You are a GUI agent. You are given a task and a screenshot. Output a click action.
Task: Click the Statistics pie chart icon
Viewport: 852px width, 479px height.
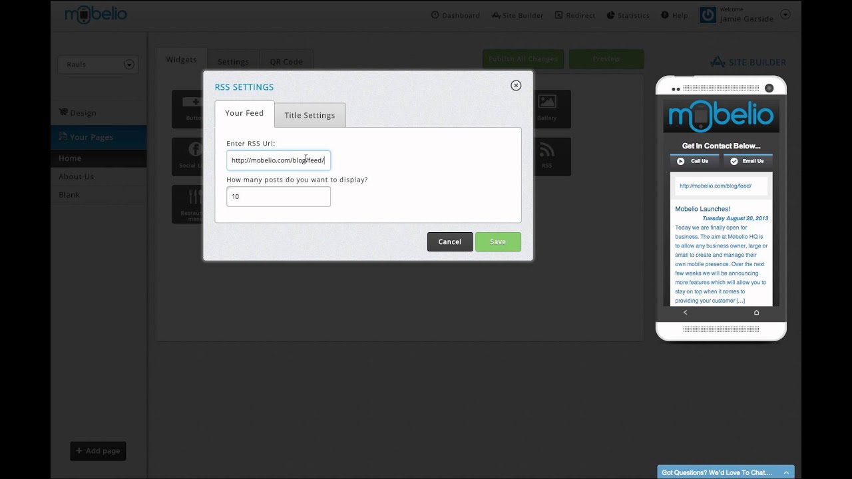pyautogui.click(x=611, y=15)
